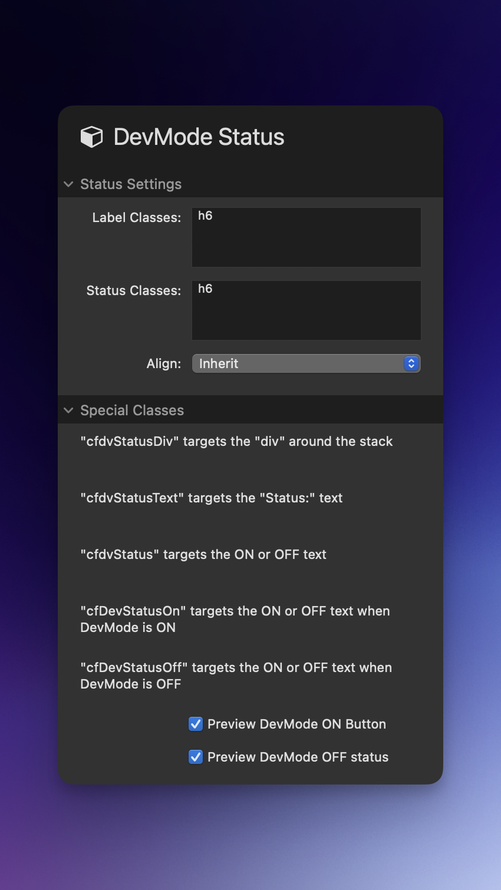This screenshot has width=501, height=890.
Task: Click the "cfdvStatus" ON or OFF description
Action: coord(203,554)
